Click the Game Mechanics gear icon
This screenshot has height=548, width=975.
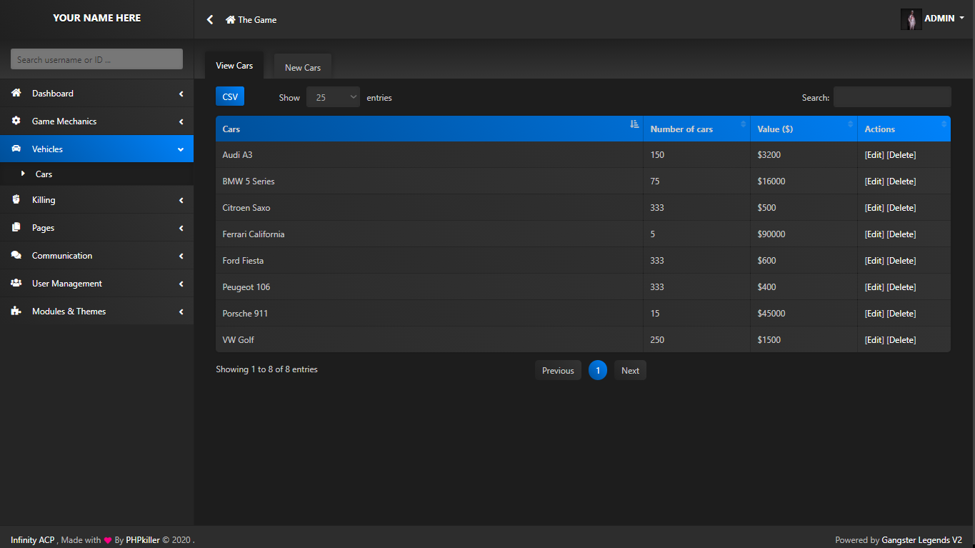pos(16,121)
